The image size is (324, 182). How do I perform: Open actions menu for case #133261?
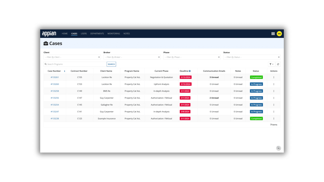pos(273,77)
